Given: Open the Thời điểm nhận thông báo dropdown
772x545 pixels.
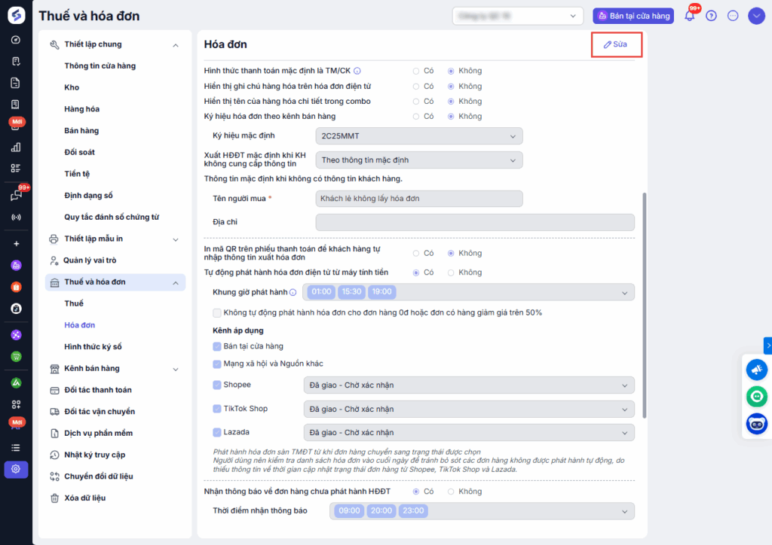Looking at the screenshot, I should click(x=482, y=511).
